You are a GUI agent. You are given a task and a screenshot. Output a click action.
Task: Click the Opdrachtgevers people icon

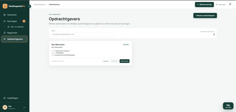click(x=4, y=39)
